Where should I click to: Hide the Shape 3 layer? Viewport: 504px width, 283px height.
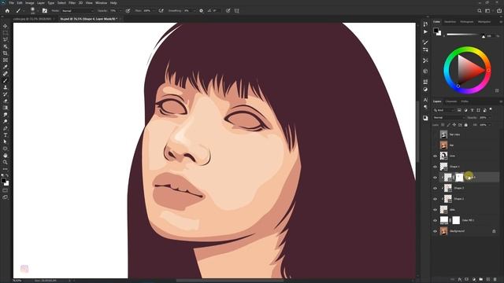coord(435,188)
